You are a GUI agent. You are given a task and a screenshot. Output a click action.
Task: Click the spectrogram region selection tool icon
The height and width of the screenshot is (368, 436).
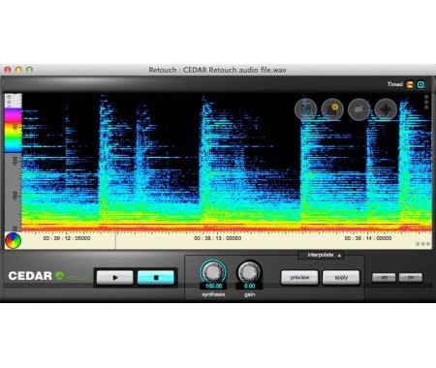pyautogui.click(x=305, y=109)
